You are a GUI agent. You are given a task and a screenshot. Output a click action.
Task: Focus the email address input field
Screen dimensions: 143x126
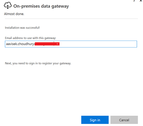coord(71,44)
